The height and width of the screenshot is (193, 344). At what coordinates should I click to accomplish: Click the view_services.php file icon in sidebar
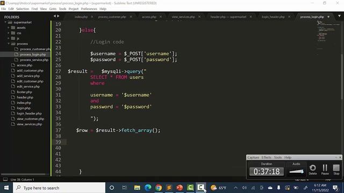click(x=13, y=124)
